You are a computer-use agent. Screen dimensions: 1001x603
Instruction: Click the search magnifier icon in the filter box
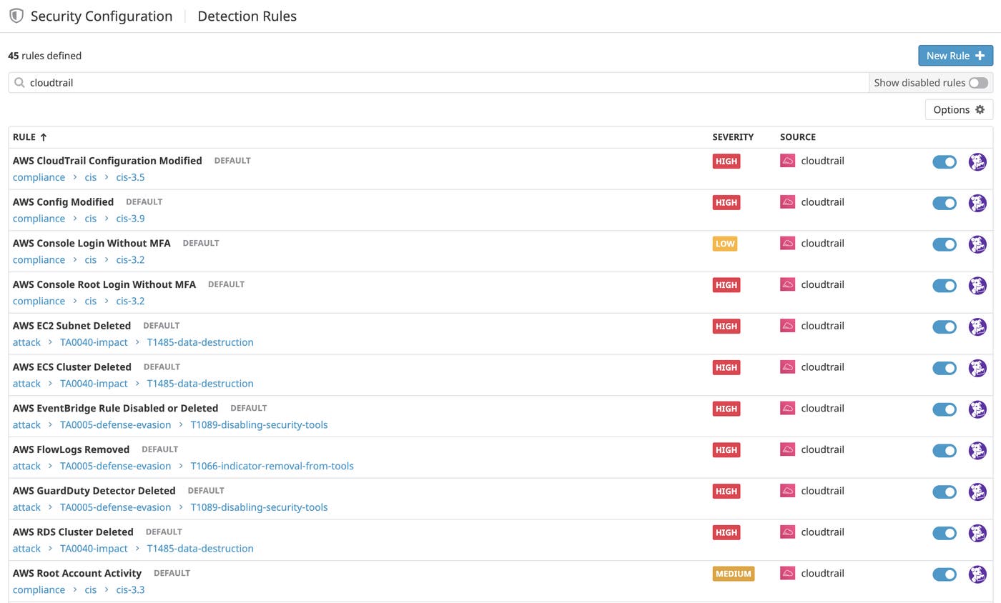19,83
